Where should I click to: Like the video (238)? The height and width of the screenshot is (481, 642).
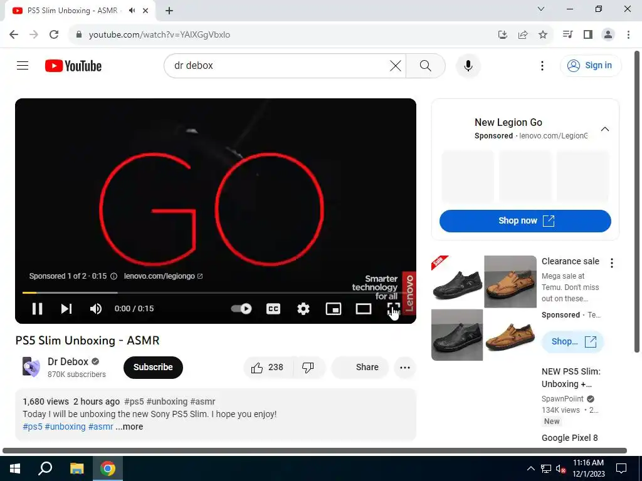[x=268, y=367]
